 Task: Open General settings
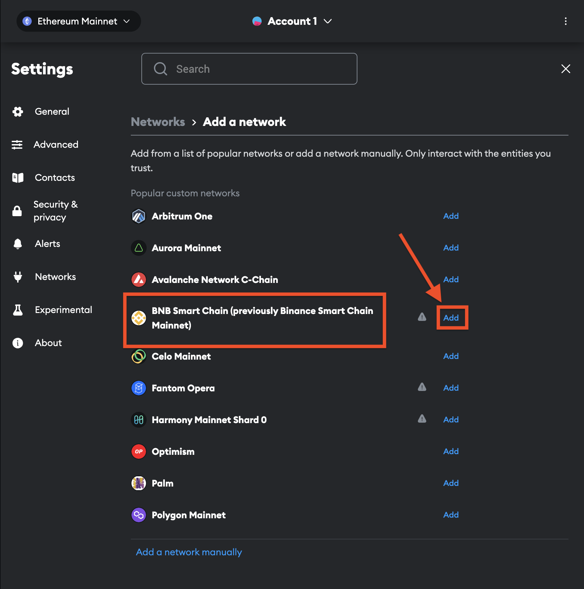tap(52, 111)
